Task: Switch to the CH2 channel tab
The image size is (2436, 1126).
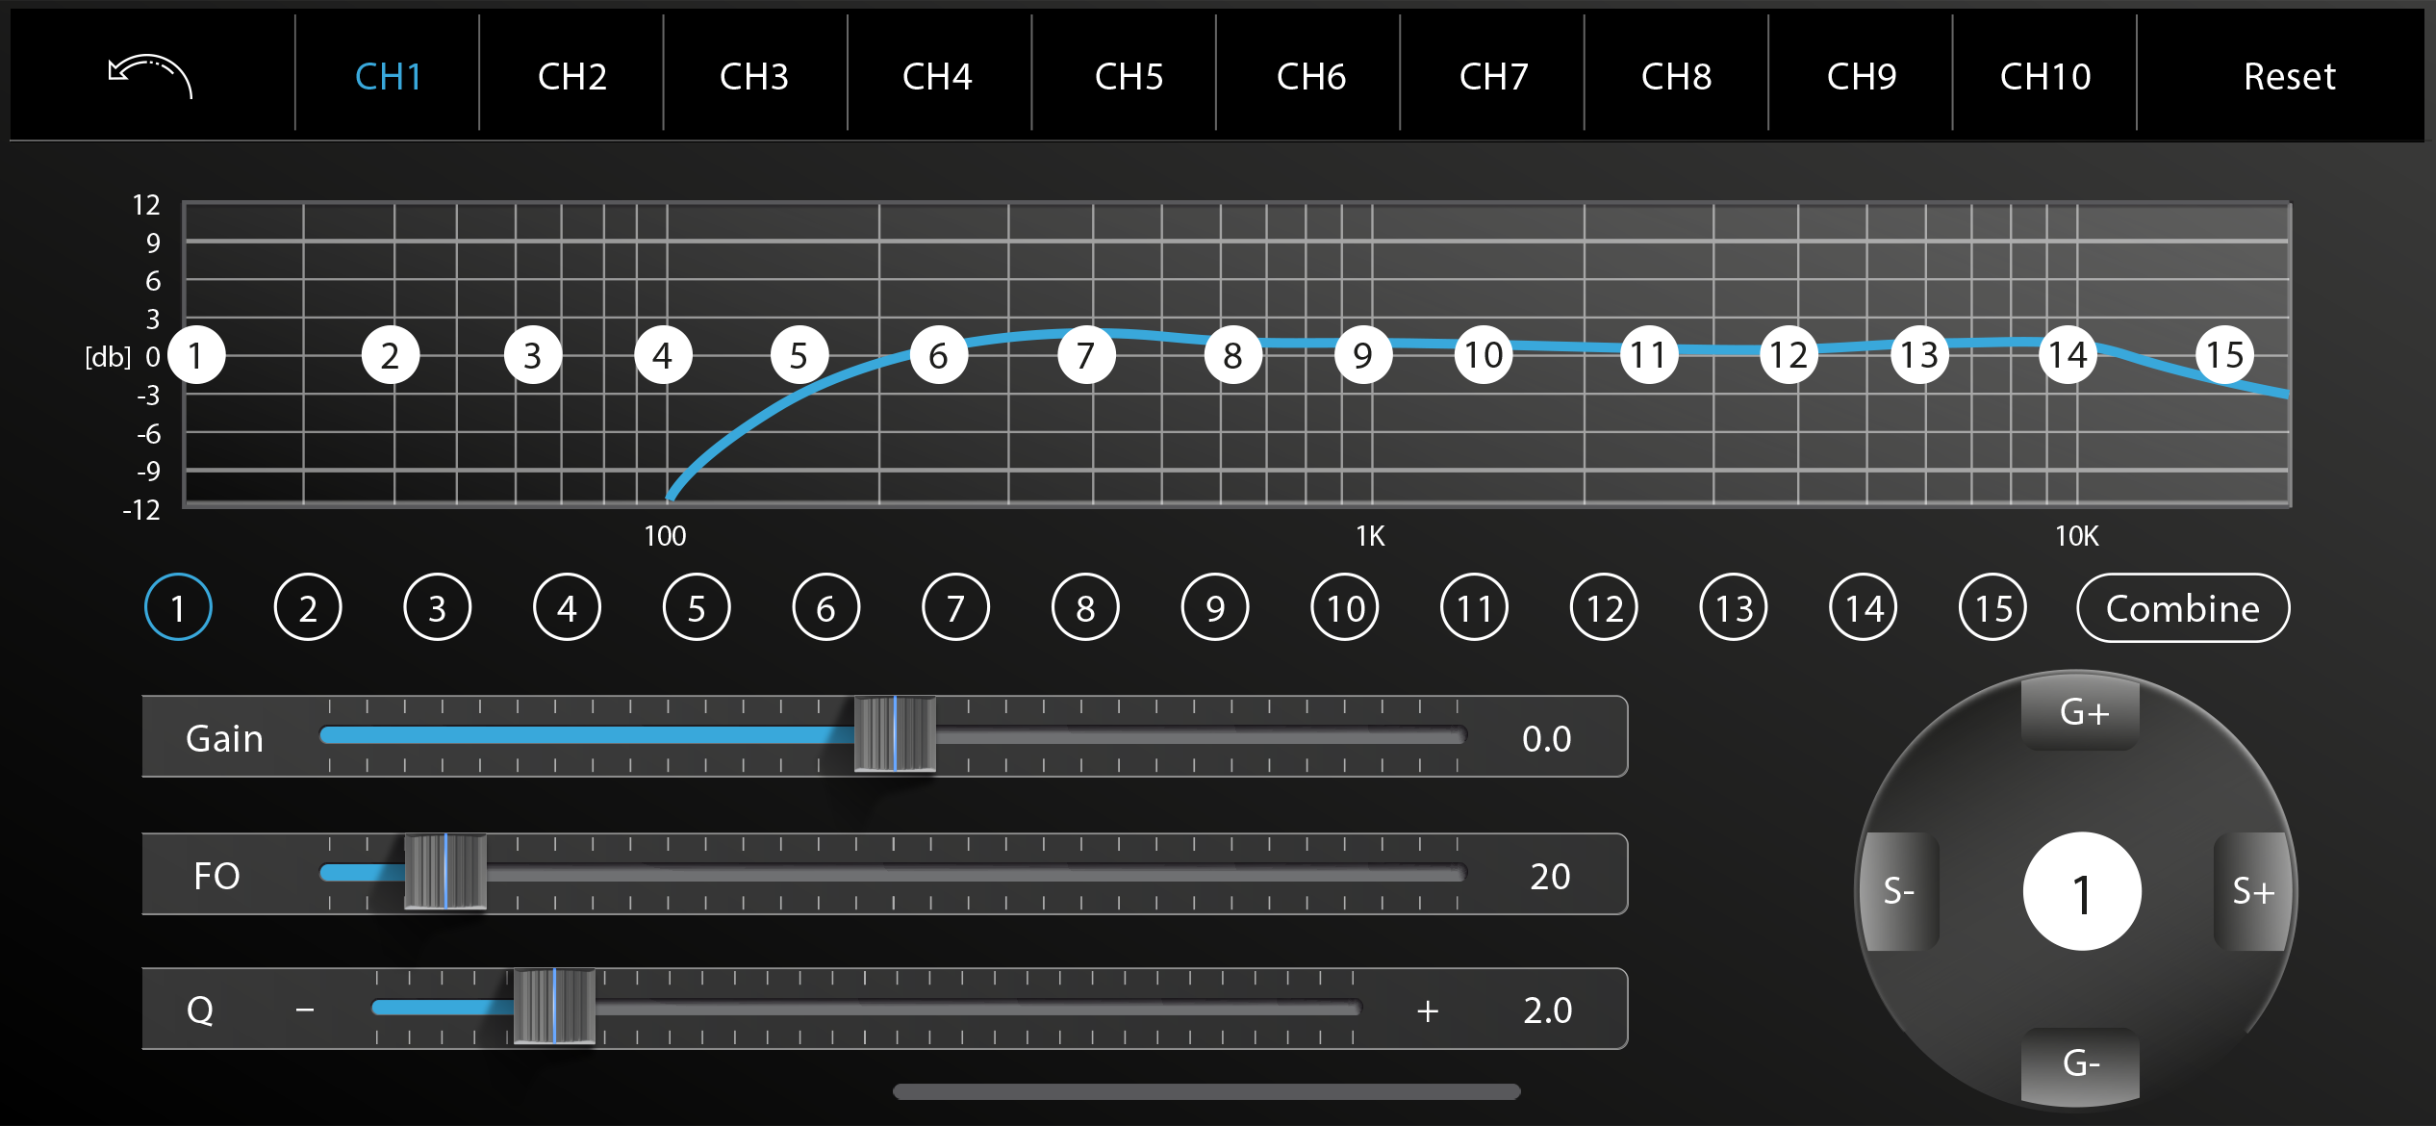Action: point(571,76)
